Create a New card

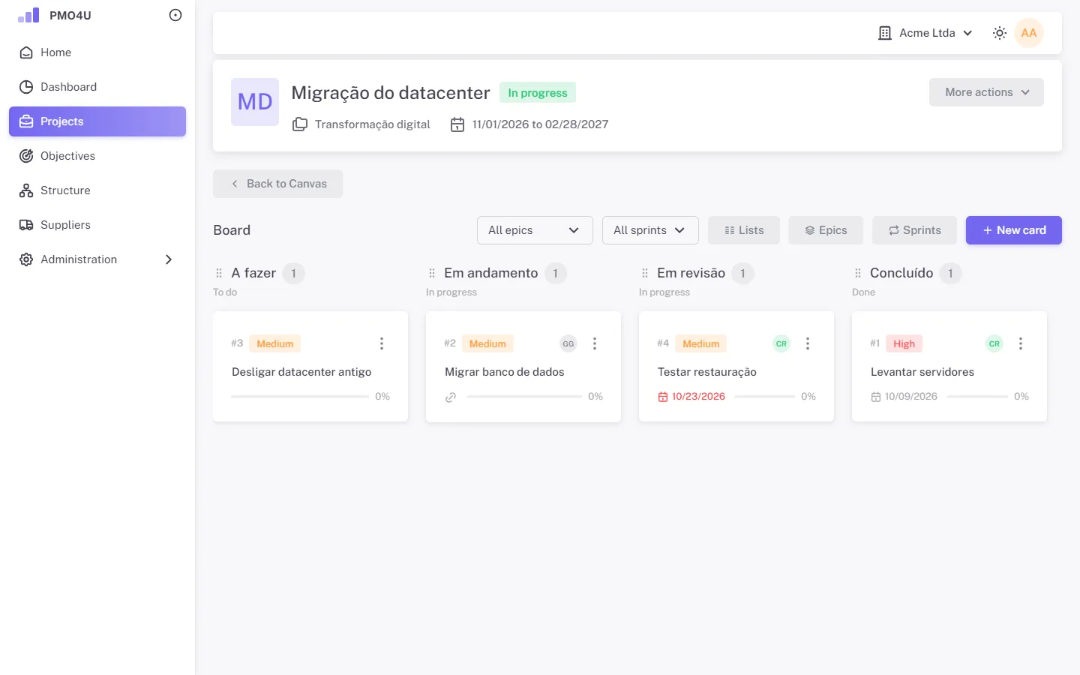coord(1014,230)
